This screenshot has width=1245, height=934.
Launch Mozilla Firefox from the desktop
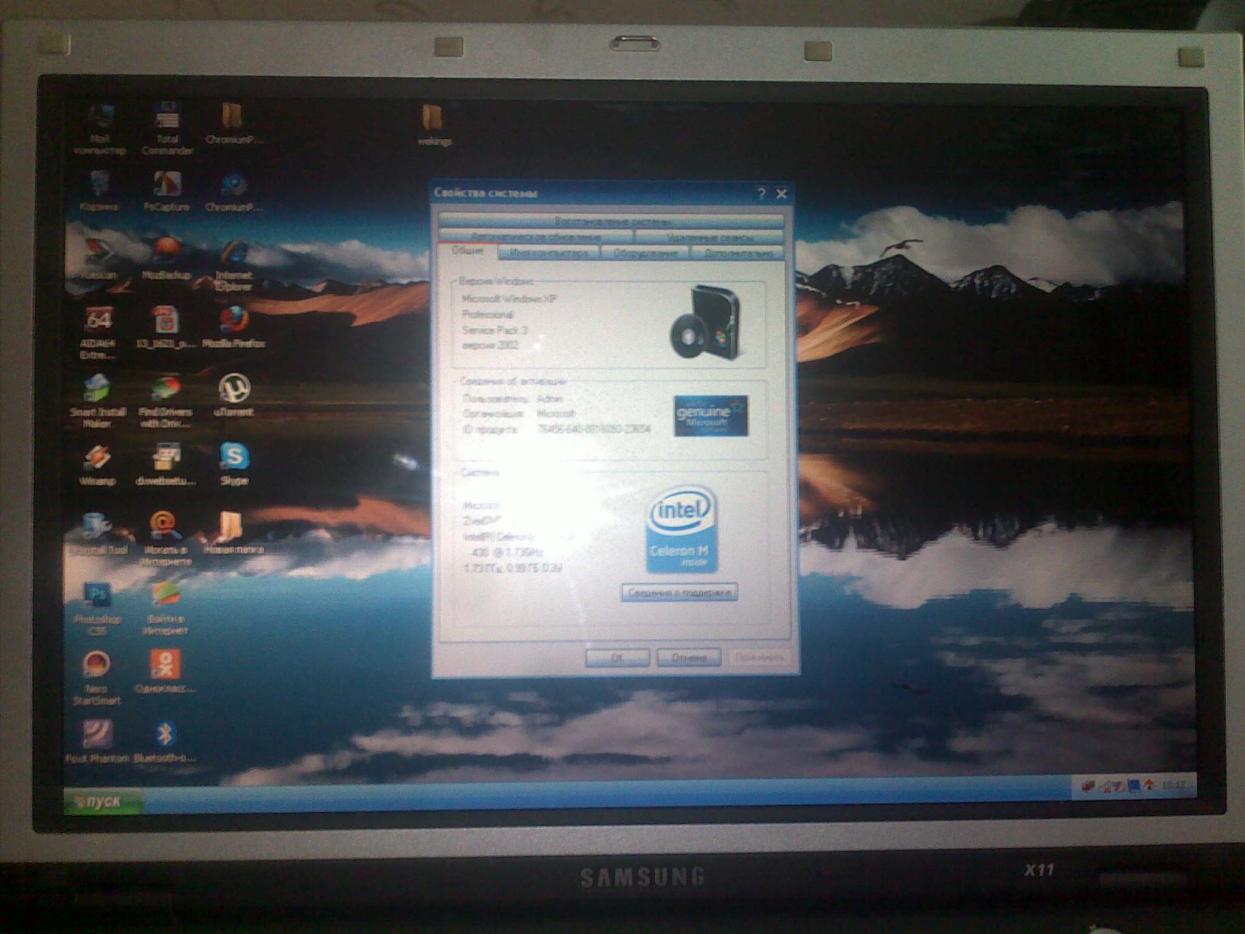click(x=233, y=327)
